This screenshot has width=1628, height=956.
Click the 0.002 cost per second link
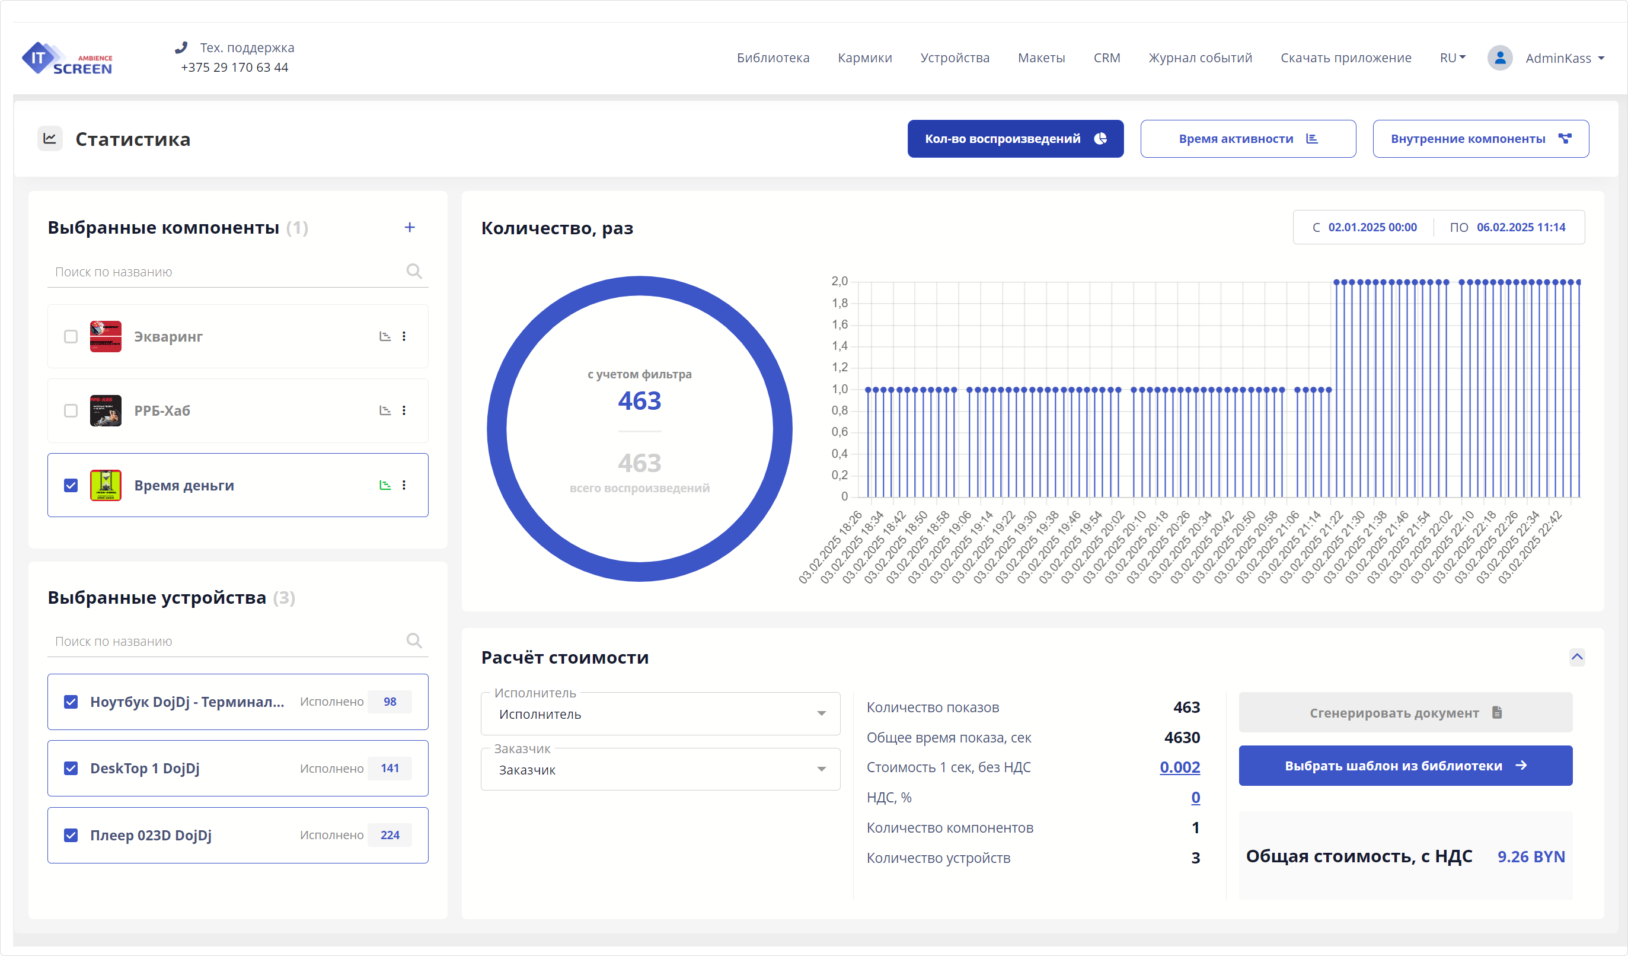point(1179,767)
